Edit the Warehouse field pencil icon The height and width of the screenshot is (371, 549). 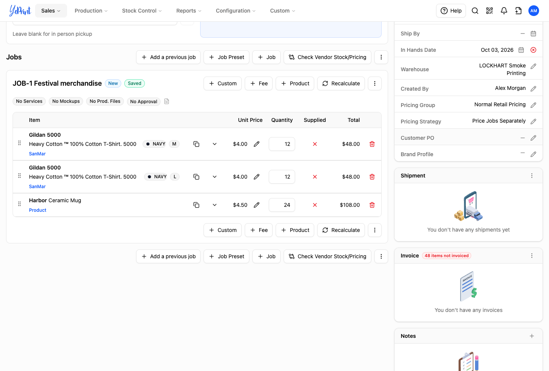[533, 66]
